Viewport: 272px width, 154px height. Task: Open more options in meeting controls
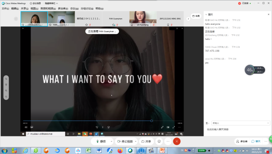tap(168, 141)
